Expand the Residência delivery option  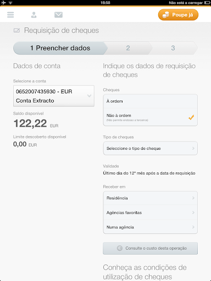pyautogui.click(x=150, y=198)
